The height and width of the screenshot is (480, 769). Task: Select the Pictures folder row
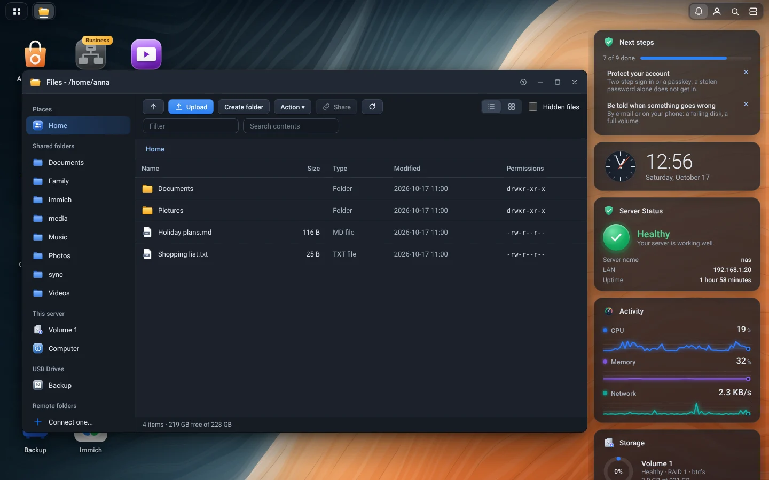click(x=361, y=210)
